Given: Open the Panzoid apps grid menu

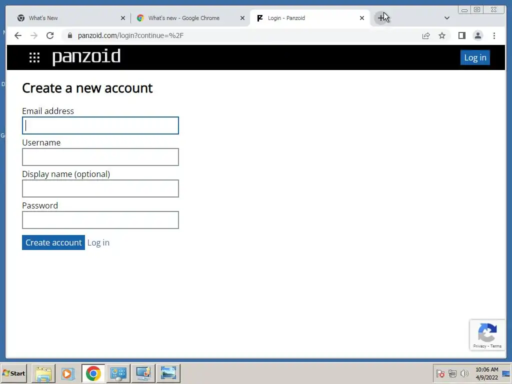Looking at the screenshot, I should click(34, 57).
